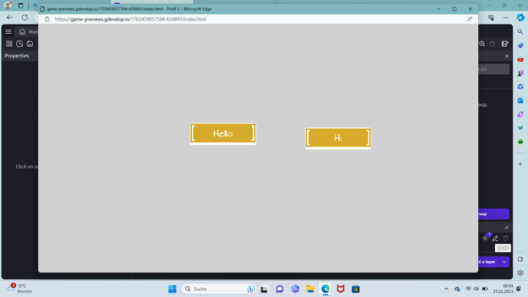This screenshot has height=297, width=528.
Task: Select the Properties panel header
Action: pyautogui.click(x=17, y=56)
